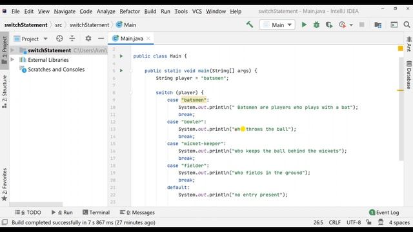Click src breadcrumb in navigation bar
The image size is (413, 232).
(59, 25)
